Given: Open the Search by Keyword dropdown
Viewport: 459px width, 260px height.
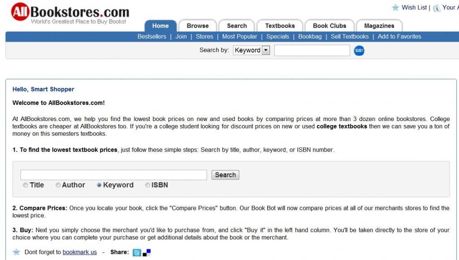Looking at the screenshot, I should (251, 50).
